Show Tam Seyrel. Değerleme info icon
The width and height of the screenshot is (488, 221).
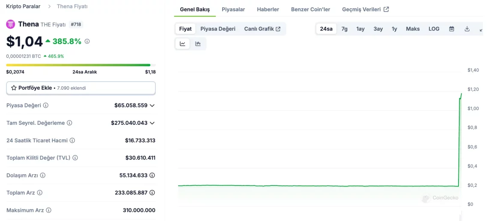69,123
